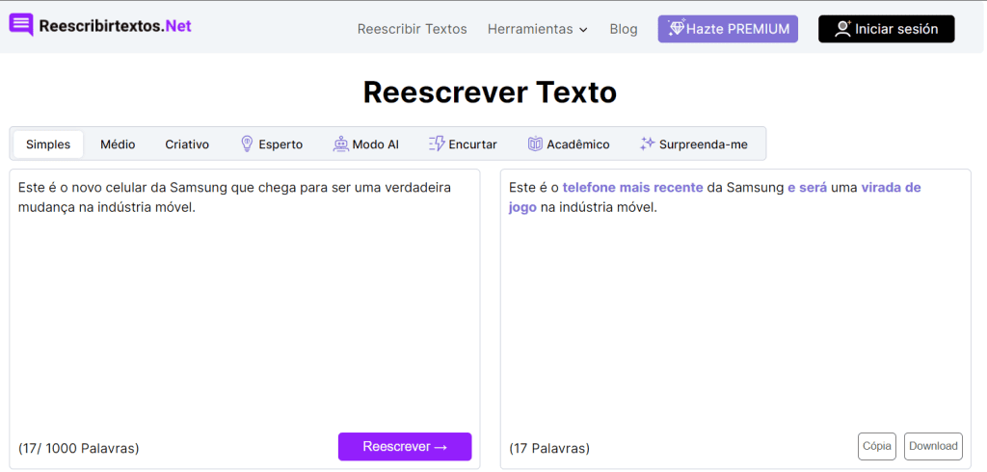Image resolution: width=987 pixels, height=472 pixels.
Task: Click the Cópia button
Action: coord(877,446)
